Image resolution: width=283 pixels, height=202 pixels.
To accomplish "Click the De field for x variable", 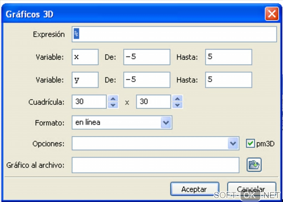I will [x=146, y=57].
